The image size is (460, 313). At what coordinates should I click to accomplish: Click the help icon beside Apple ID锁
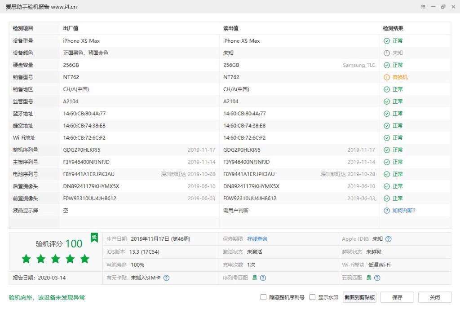click(x=388, y=239)
